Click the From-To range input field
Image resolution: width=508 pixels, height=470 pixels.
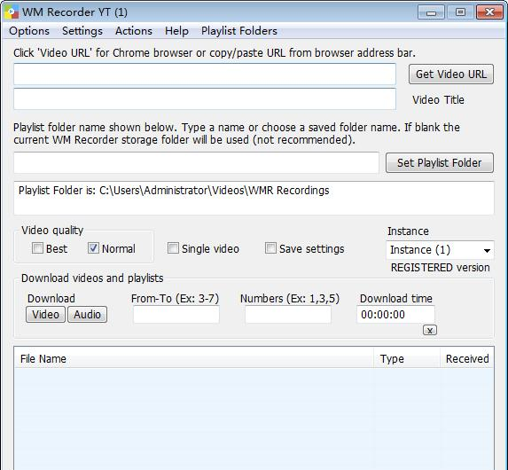point(176,315)
